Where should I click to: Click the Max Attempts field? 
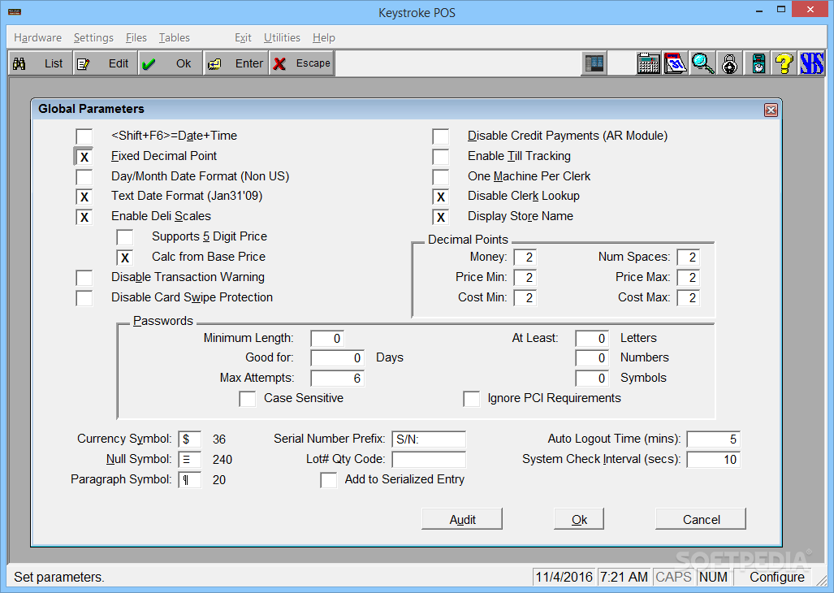[x=338, y=379]
